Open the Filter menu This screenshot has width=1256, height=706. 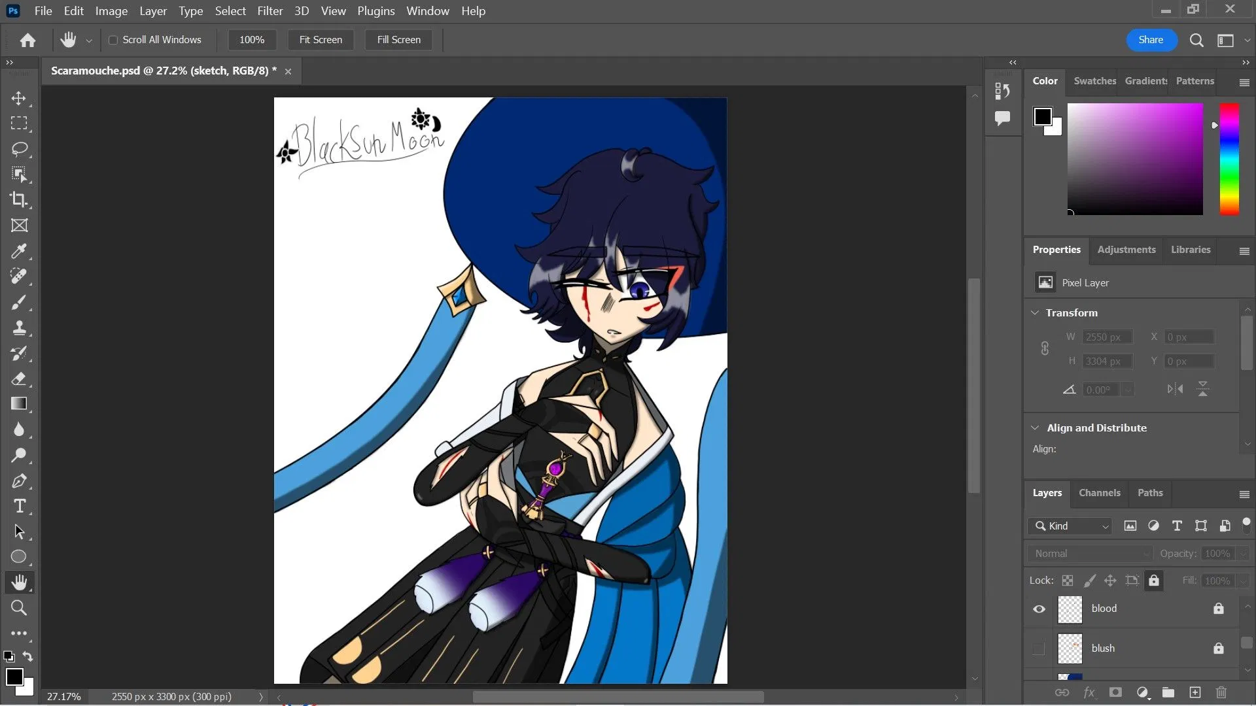coord(270,11)
